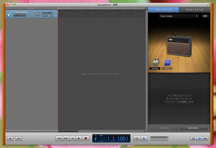
Task: Click the Sustain label
Action: click(x=155, y=68)
